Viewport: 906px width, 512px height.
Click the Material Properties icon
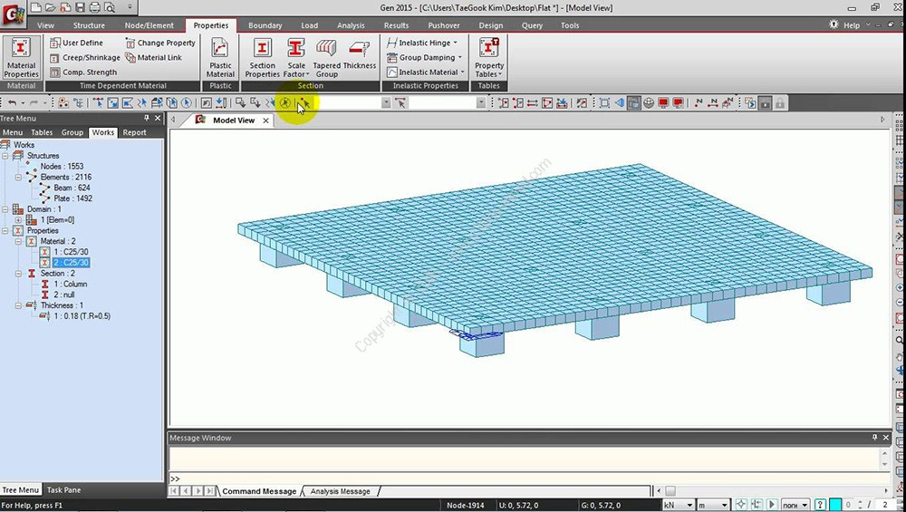click(21, 57)
